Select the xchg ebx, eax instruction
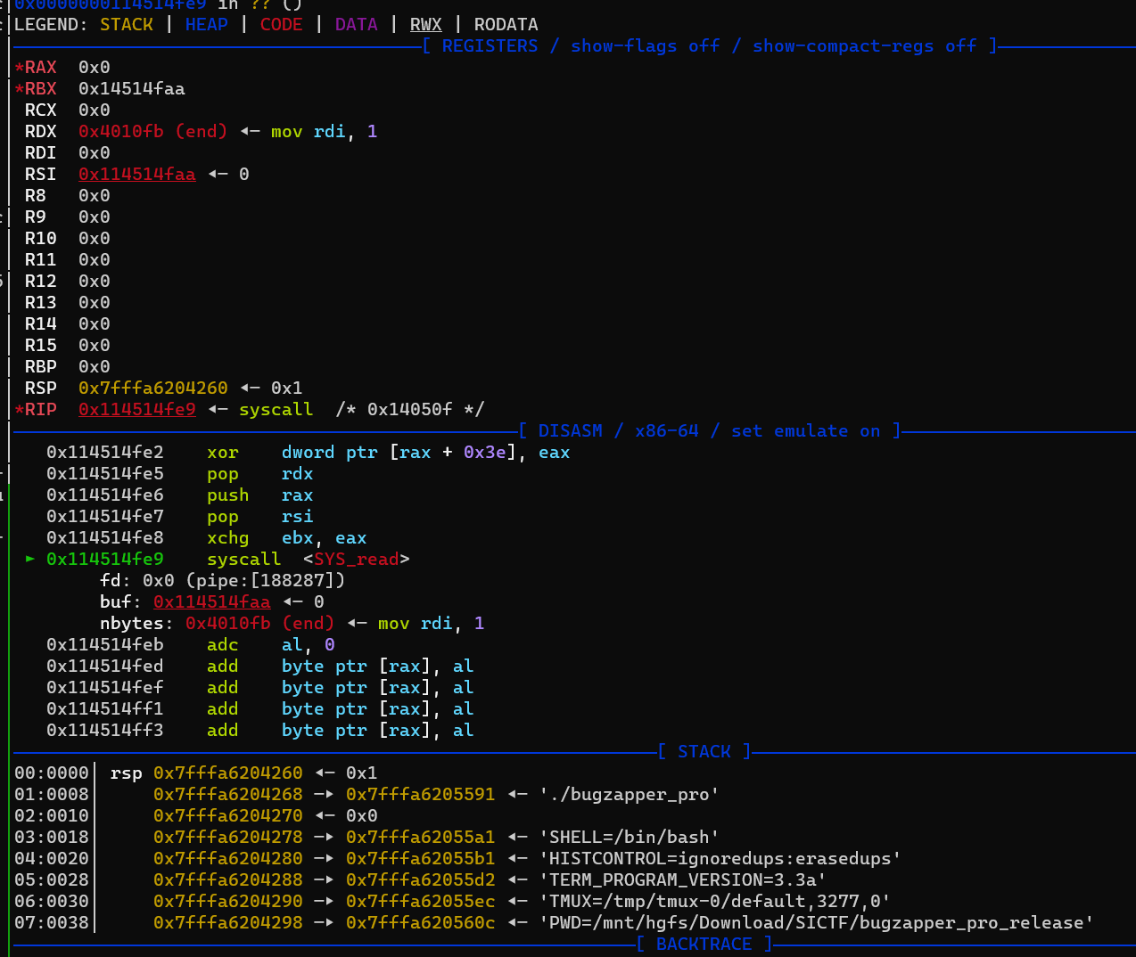Screen dimensions: 1136x957 (x=207, y=537)
